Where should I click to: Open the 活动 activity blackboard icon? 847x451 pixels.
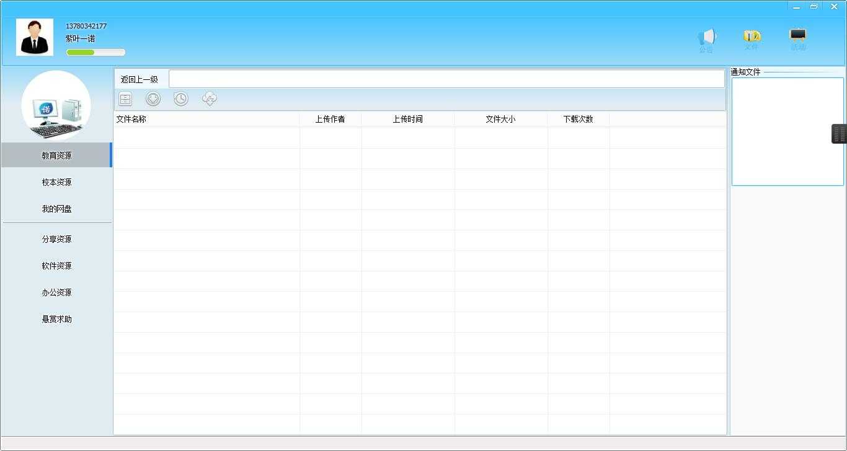[798, 40]
